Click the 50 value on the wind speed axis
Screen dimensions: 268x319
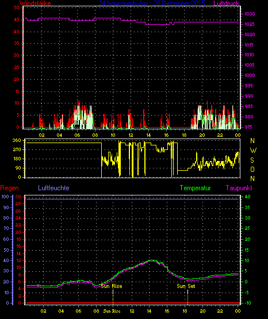(x=17, y=7)
